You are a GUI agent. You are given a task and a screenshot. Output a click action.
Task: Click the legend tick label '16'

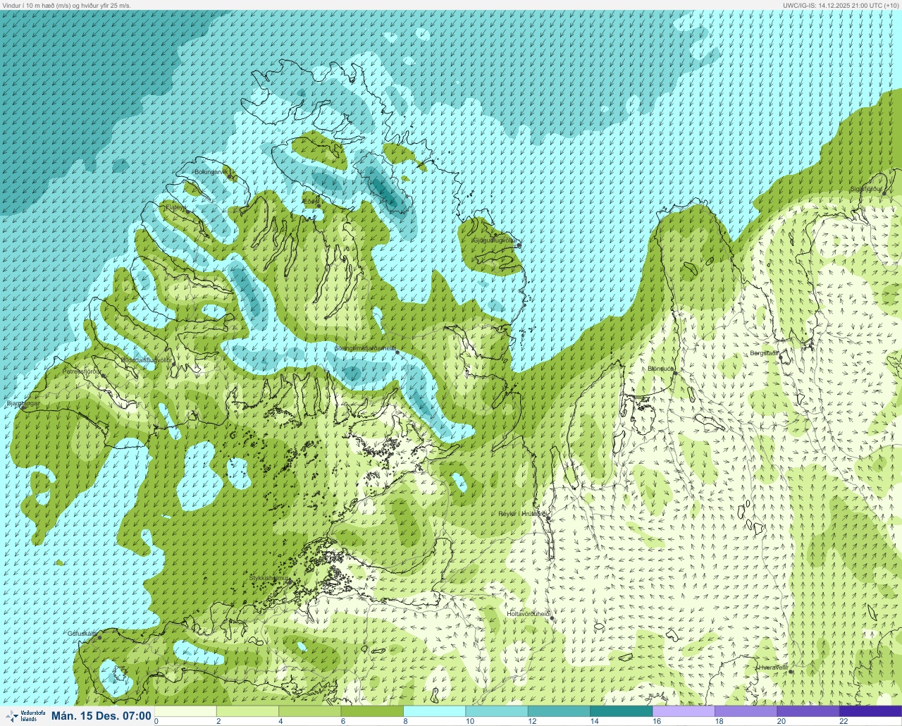click(657, 721)
